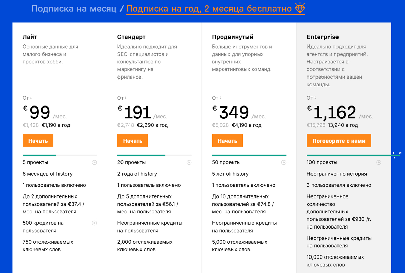Click the "Enterprise" plan heading

click(x=323, y=37)
